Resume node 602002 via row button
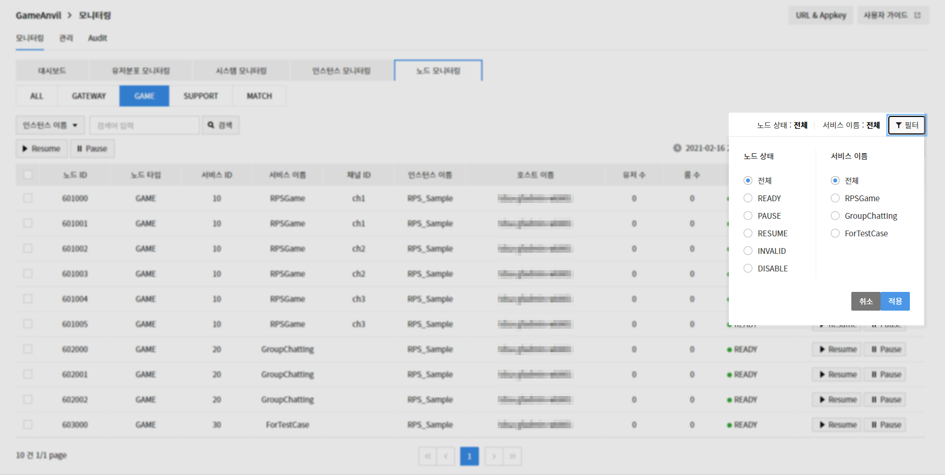 pyautogui.click(x=837, y=400)
